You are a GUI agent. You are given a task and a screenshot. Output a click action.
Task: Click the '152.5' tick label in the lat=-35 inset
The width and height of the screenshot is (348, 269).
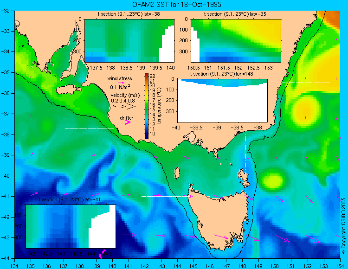pyautogui.click(x=253, y=68)
